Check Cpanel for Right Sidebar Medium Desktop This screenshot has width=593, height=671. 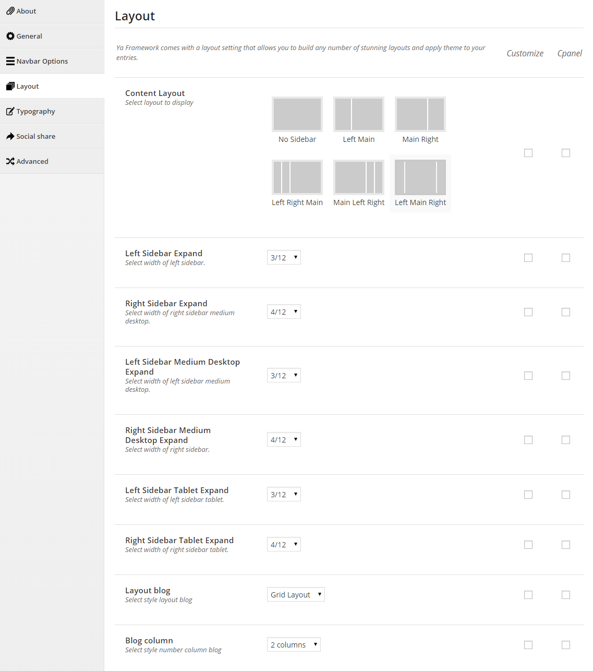point(566,440)
